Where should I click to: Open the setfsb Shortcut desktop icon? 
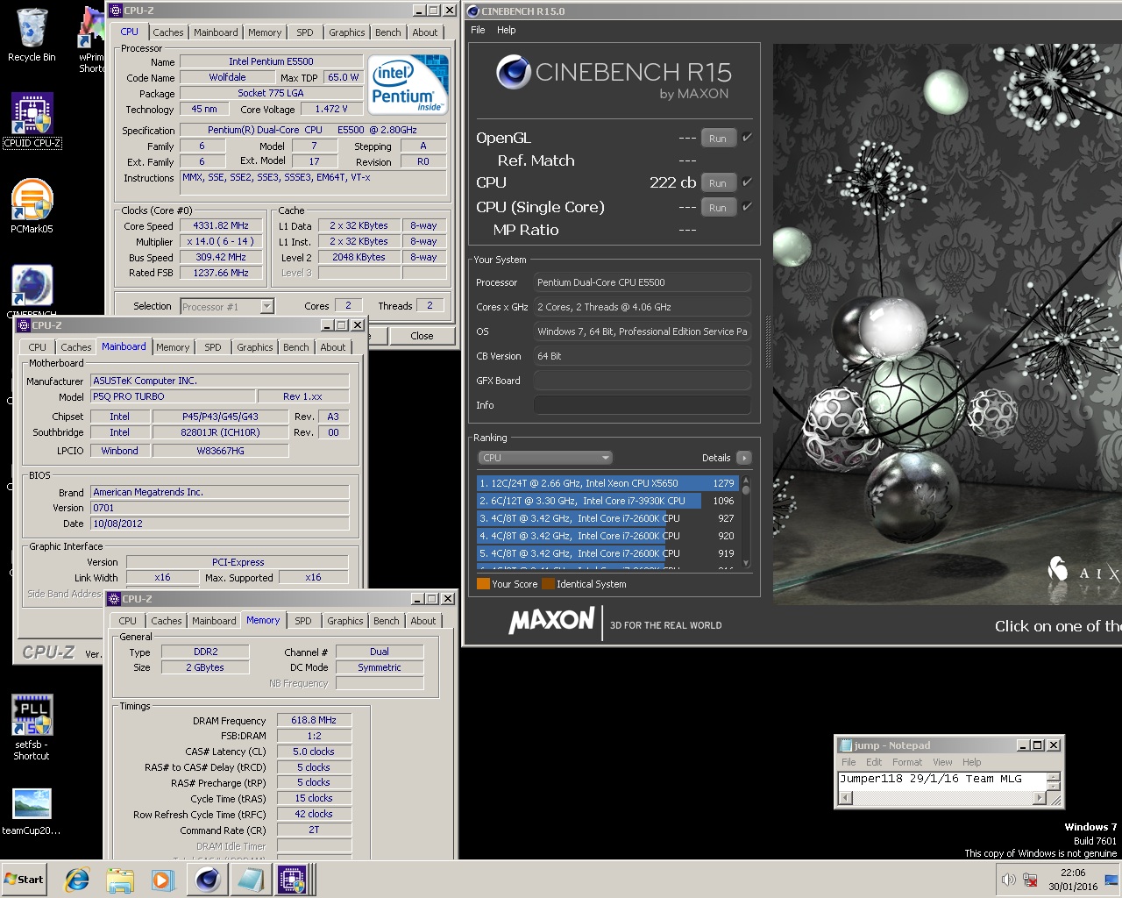click(x=32, y=727)
